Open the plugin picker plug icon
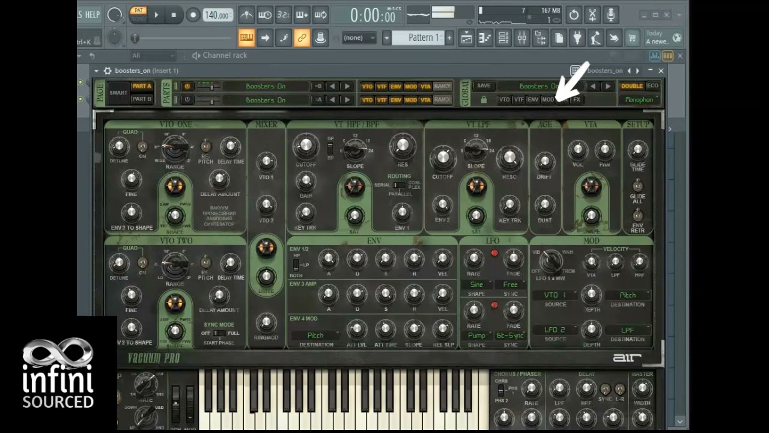The width and height of the screenshot is (769, 433). (577, 38)
